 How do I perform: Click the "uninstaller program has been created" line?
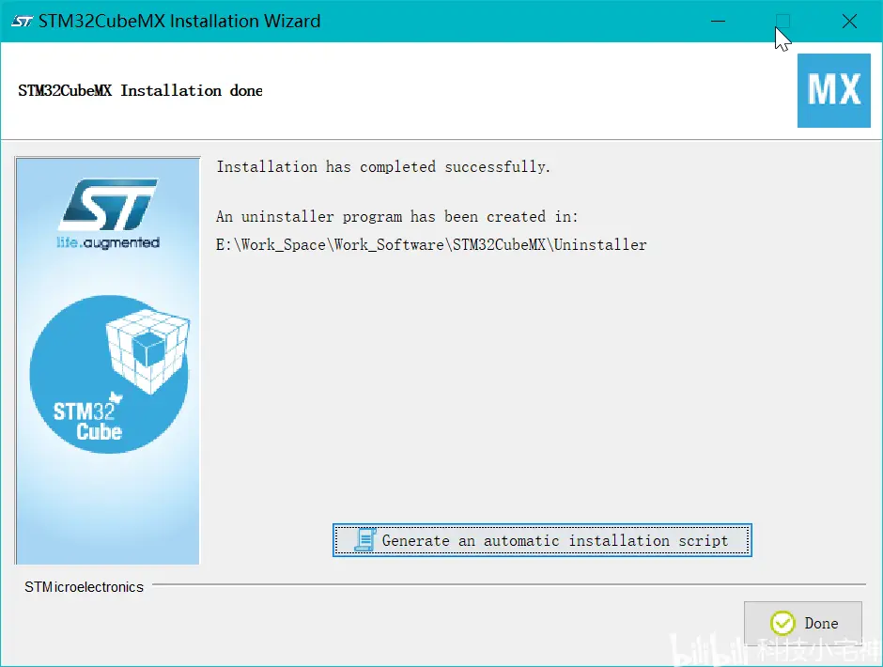(x=397, y=216)
